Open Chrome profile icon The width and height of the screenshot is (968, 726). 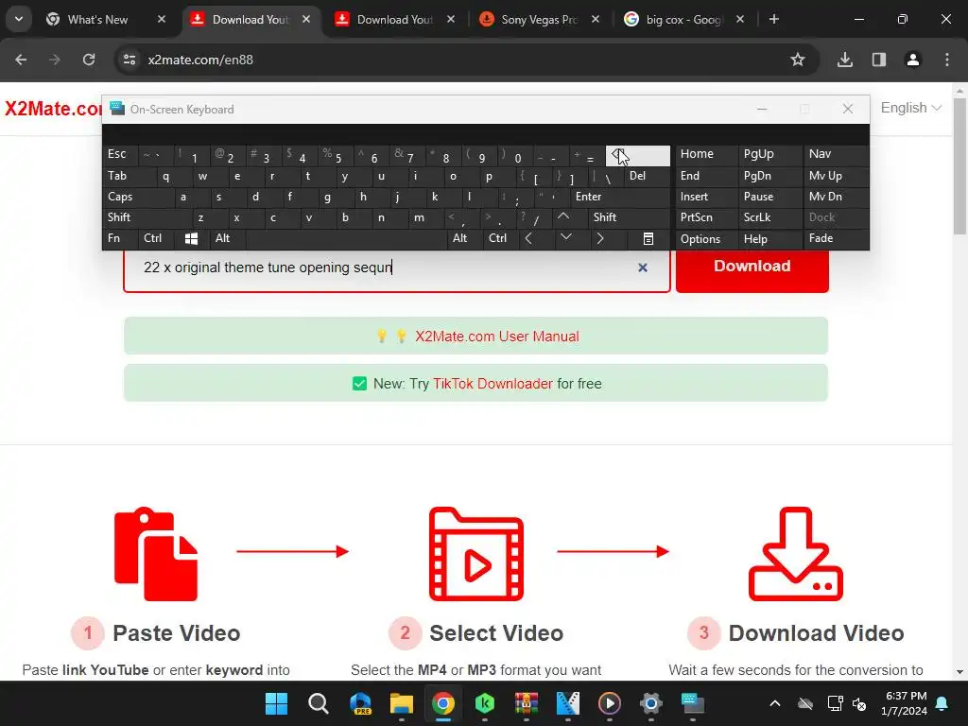pos(913,60)
